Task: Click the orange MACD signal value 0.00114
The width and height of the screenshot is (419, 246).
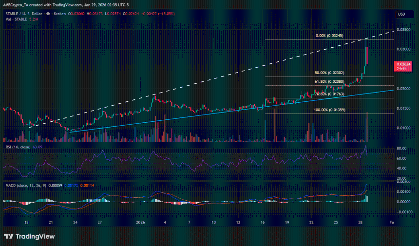Action: coord(86,185)
